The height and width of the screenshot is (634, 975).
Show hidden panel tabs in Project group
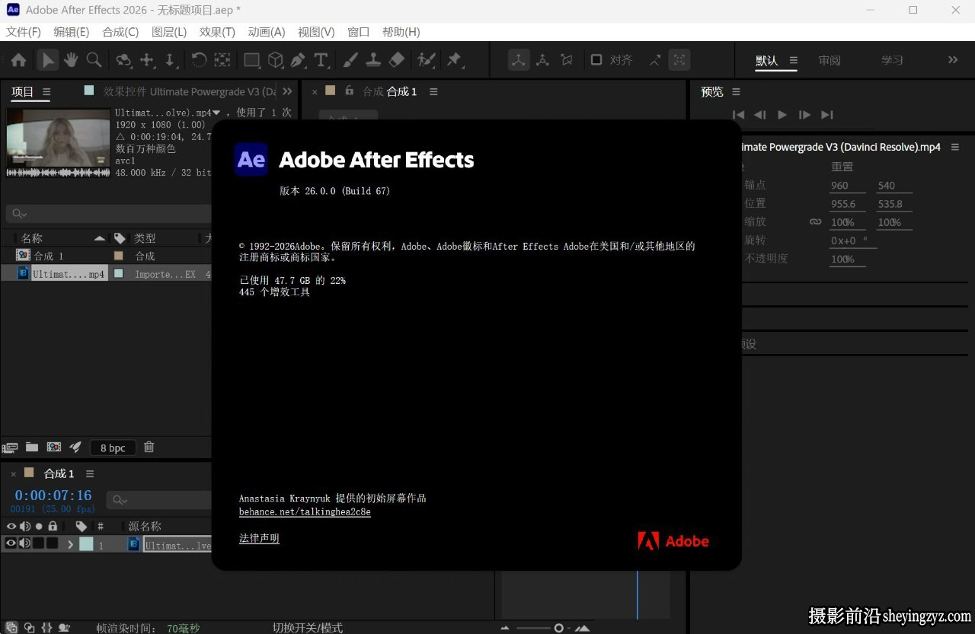tap(287, 91)
